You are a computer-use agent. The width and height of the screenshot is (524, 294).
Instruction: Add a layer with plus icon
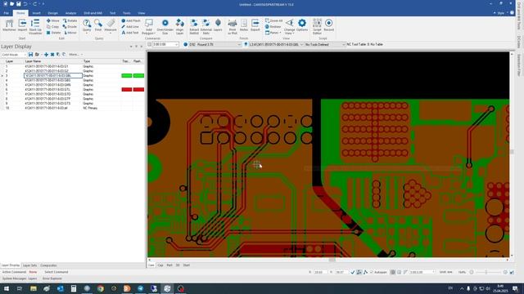point(46,55)
